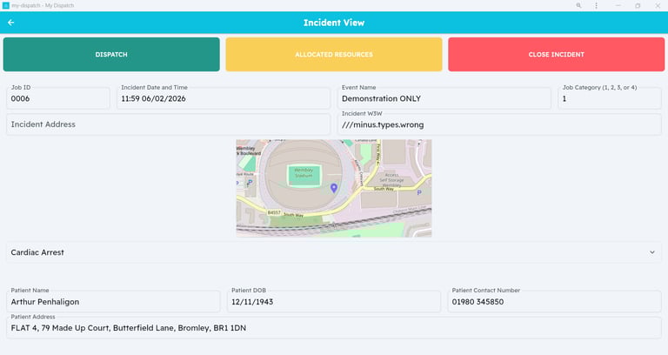Viewport: 668px width, 355px height.
Task: Click the Event Name field
Action: click(444, 98)
